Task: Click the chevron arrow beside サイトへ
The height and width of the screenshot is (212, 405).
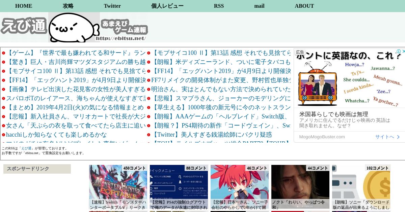Action: [398, 137]
